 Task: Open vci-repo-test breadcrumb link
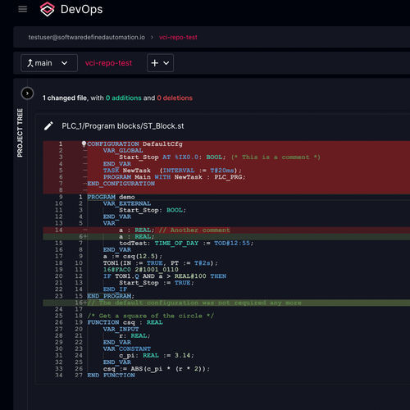tap(178, 37)
